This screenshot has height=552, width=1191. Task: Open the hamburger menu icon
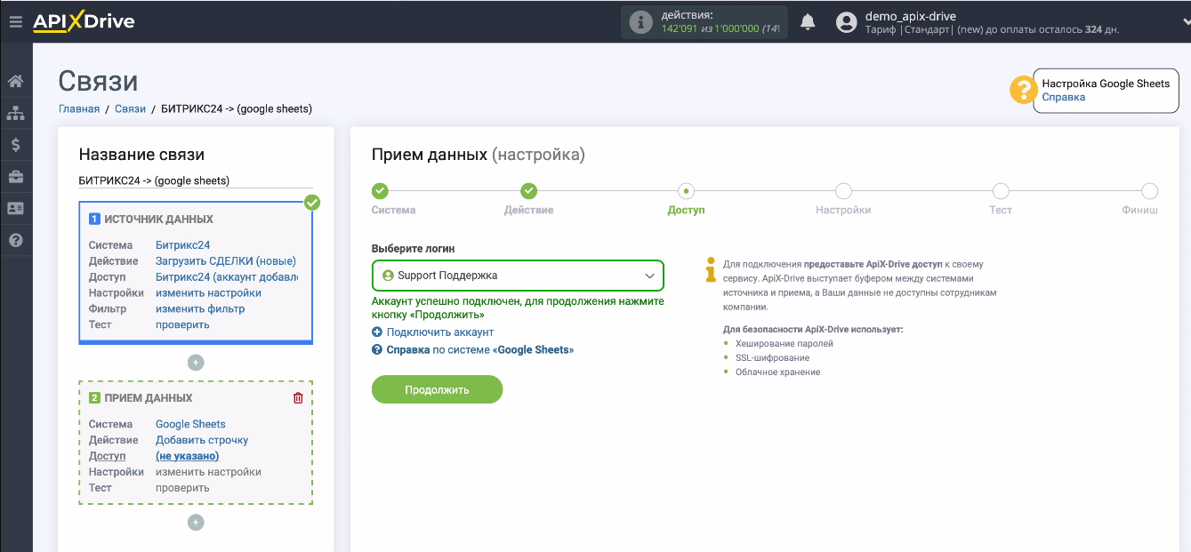coord(15,21)
